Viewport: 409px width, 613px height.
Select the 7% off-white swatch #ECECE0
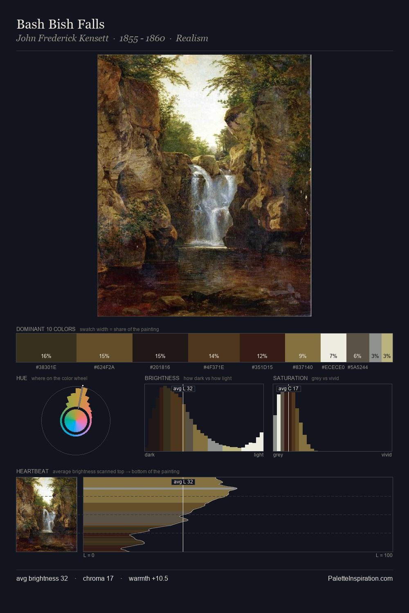[333, 348]
